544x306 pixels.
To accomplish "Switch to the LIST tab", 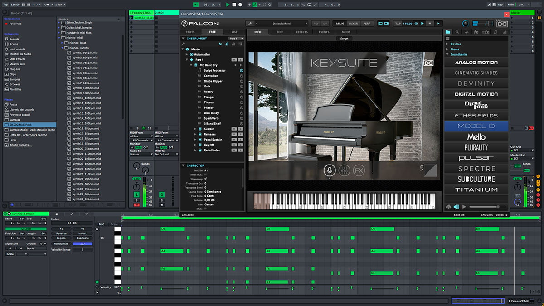I will [x=234, y=32].
